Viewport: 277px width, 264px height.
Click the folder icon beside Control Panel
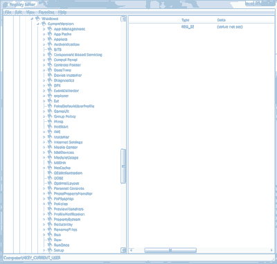coord(50,60)
